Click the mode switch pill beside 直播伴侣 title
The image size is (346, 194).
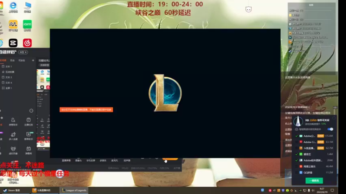[x=23, y=52]
